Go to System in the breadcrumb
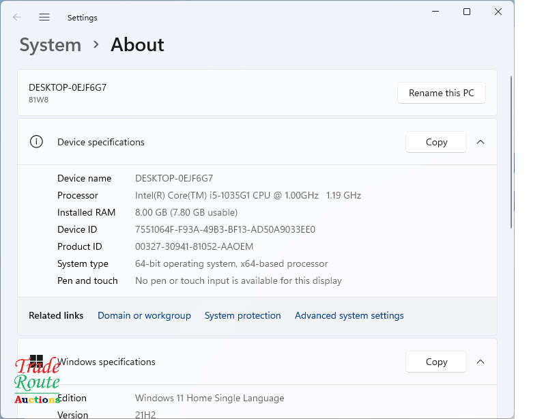Viewport: 559px width, 419px height. (x=50, y=45)
